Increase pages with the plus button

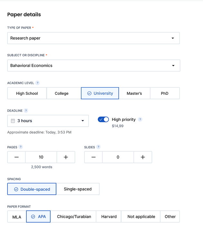[66, 157]
